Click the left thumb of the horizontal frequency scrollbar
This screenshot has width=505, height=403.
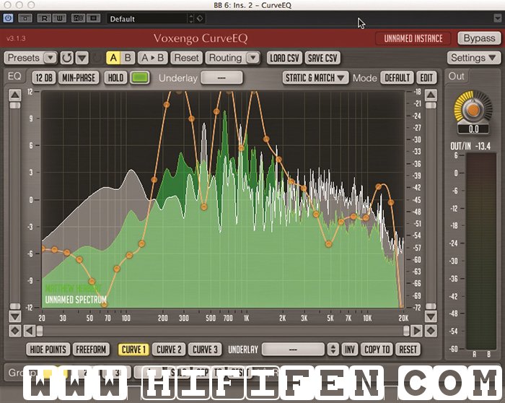pyautogui.click(x=40, y=331)
